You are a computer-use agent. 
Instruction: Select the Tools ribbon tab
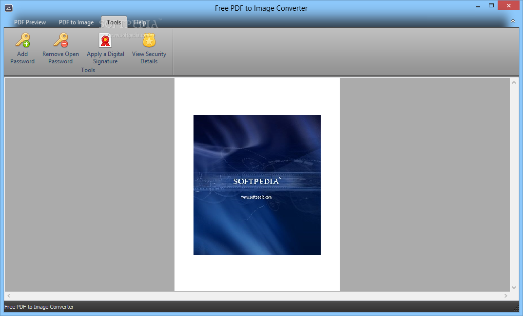[x=114, y=22]
